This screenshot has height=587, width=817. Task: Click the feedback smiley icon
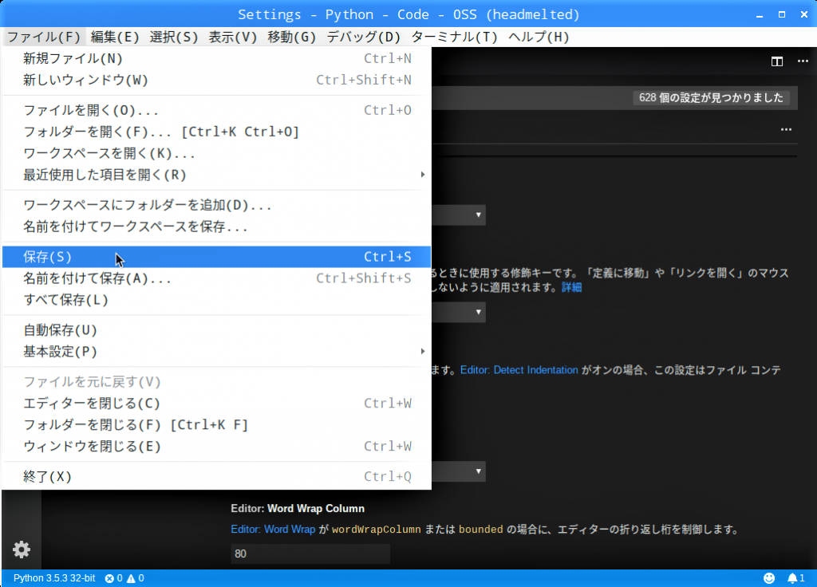click(769, 578)
